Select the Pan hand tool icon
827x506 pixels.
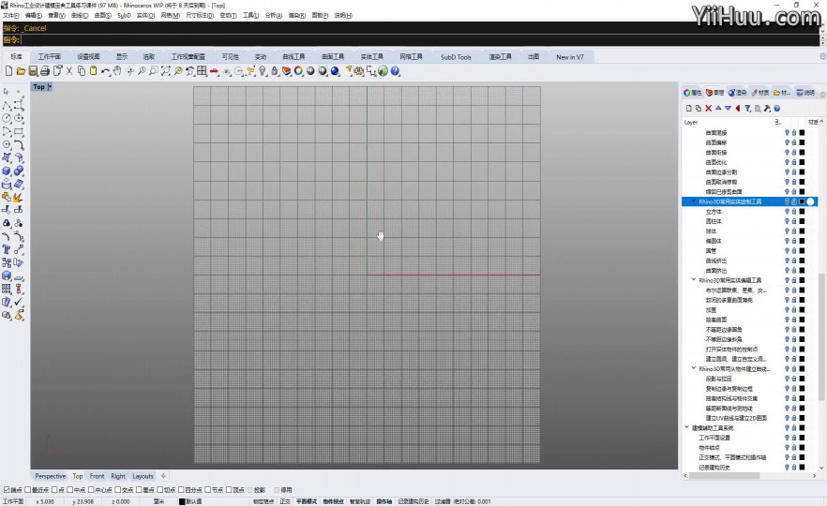coord(117,71)
